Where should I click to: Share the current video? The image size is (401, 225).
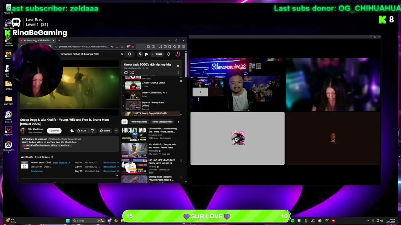(105, 131)
